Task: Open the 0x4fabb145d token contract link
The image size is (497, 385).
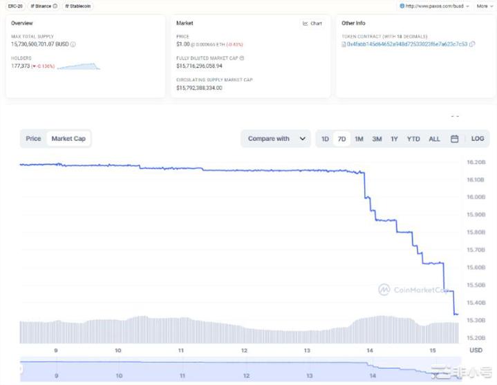Action: click(x=407, y=44)
